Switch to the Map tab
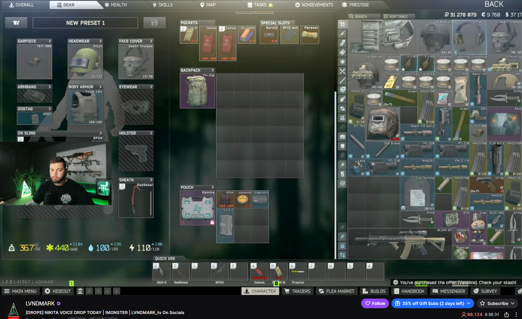The image size is (522, 319). [208, 5]
